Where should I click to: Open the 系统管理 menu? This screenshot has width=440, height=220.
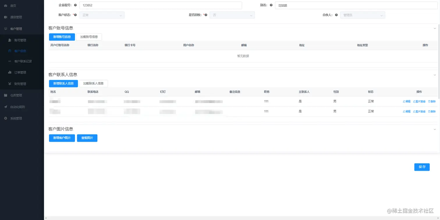pyautogui.click(x=22, y=118)
